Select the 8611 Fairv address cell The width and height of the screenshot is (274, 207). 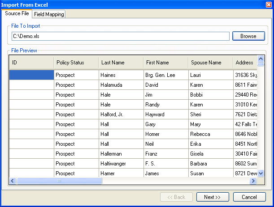[245, 85]
